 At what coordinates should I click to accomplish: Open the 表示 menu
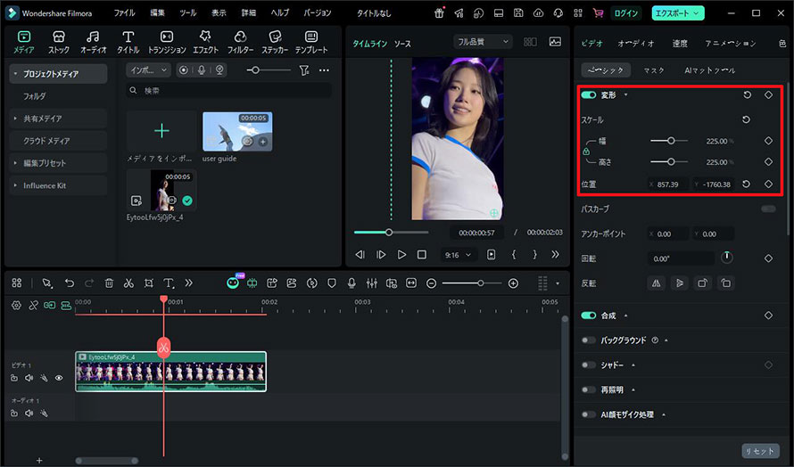pos(219,13)
